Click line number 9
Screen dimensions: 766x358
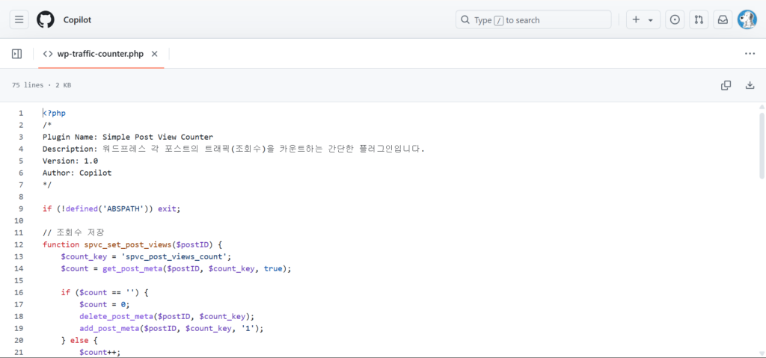(x=21, y=209)
